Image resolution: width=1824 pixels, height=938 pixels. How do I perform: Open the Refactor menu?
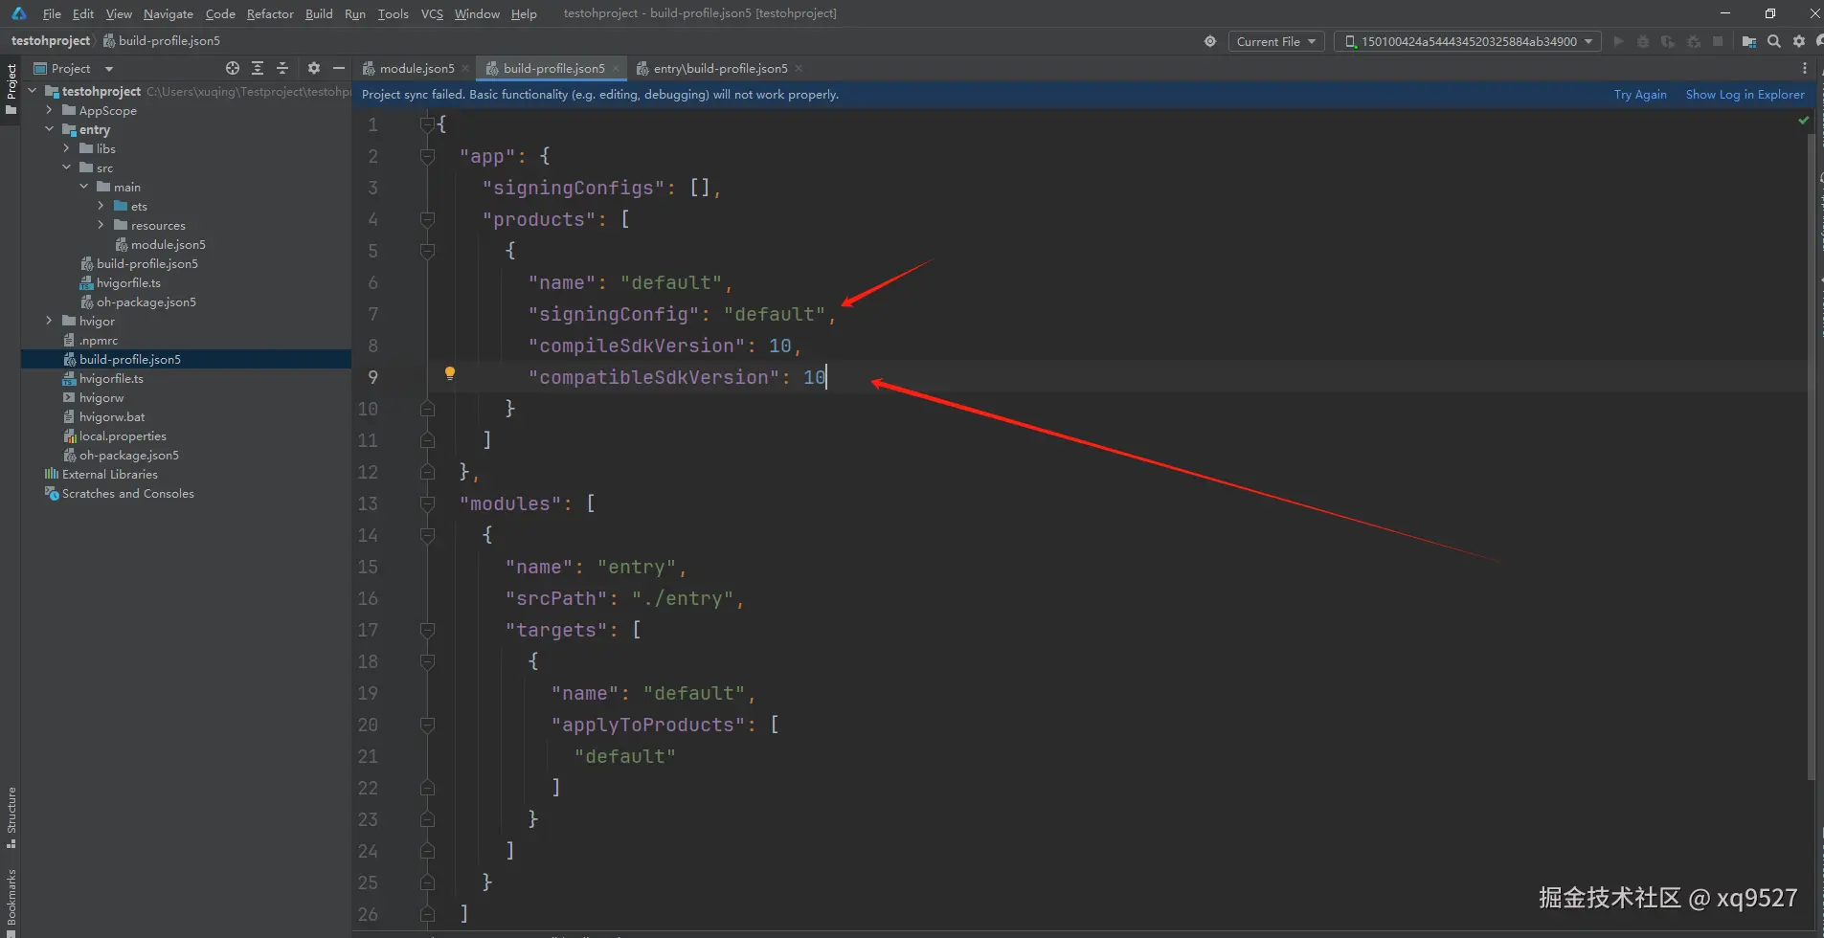point(270,13)
